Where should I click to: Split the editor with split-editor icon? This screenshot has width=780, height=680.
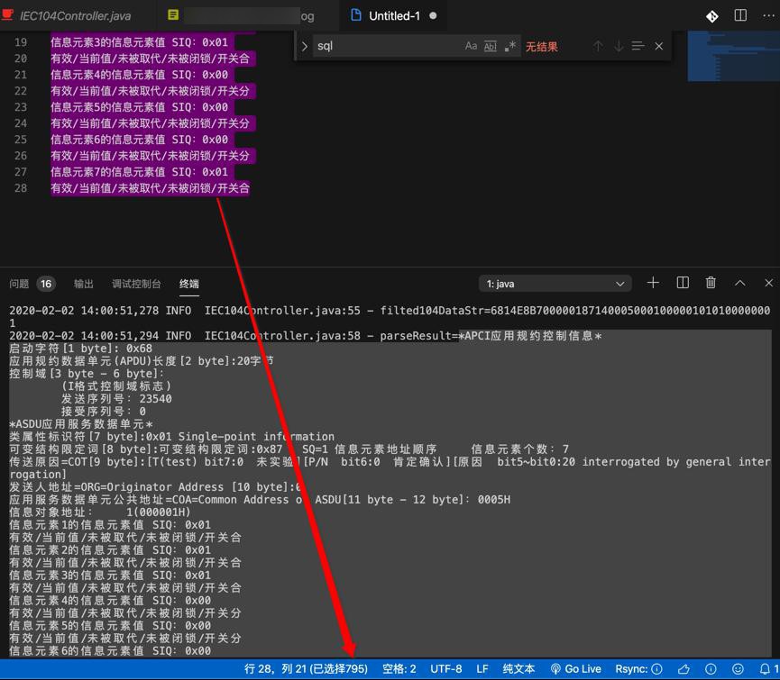click(740, 15)
